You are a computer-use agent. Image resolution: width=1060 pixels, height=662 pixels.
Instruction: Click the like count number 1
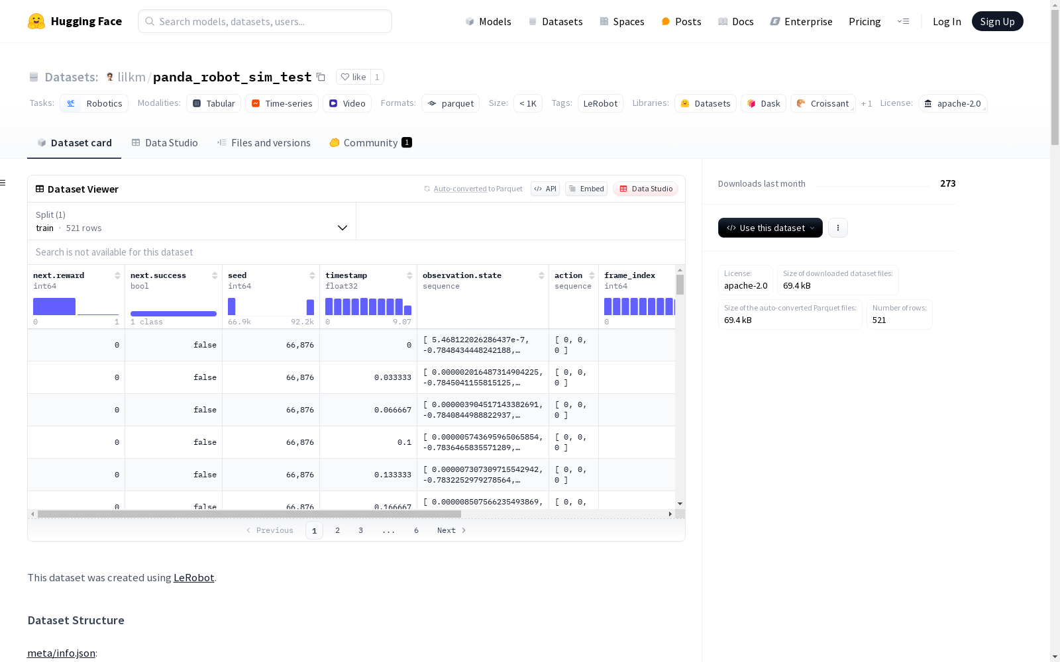(x=377, y=77)
